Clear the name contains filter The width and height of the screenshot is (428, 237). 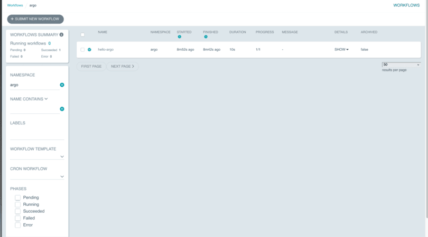62,109
